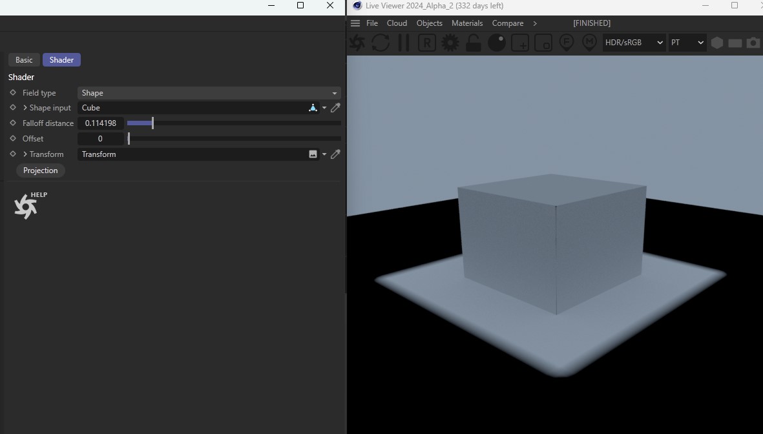Adjust the Offset slider
The width and height of the screenshot is (763, 434).
(x=234, y=139)
